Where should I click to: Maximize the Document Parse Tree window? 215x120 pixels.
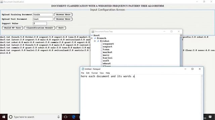click(171, 31)
